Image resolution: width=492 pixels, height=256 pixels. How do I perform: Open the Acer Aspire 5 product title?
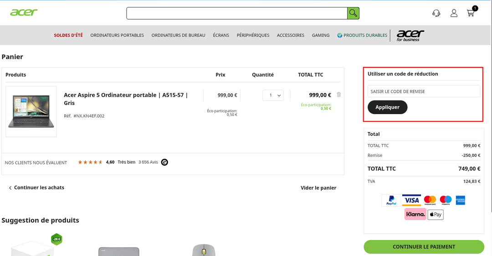pyautogui.click(x=126, y=99)
